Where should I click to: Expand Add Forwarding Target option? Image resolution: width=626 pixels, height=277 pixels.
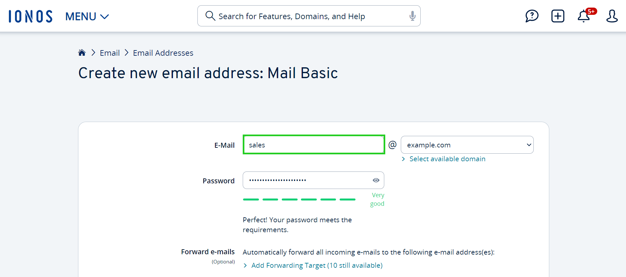click(316, 265)
